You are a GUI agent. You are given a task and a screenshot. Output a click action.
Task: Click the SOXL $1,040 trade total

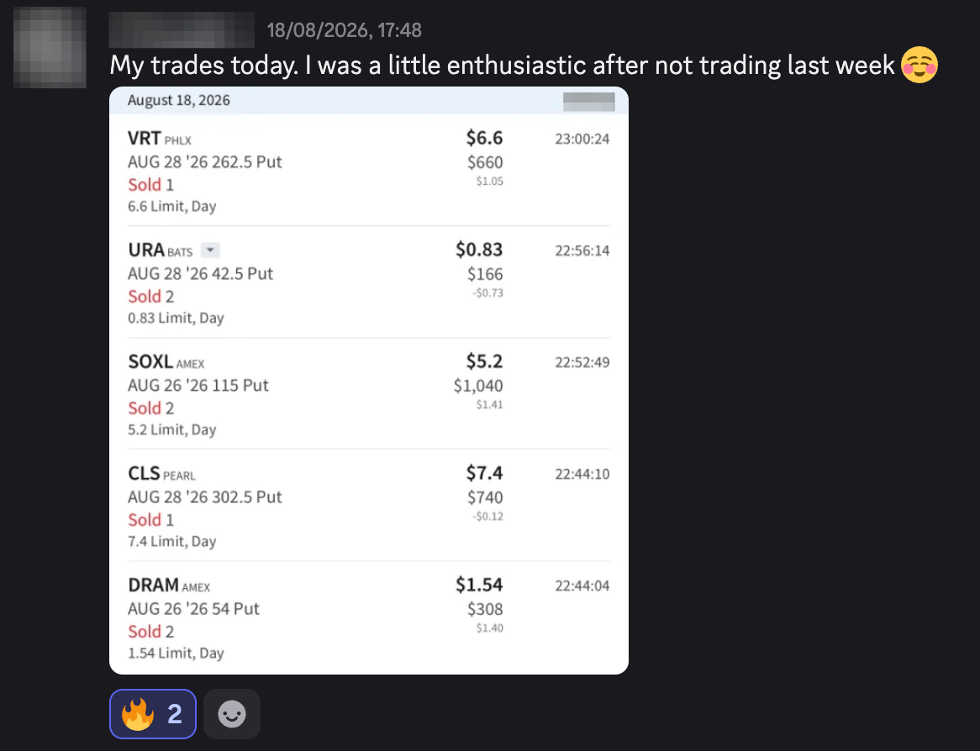[478, 386]
